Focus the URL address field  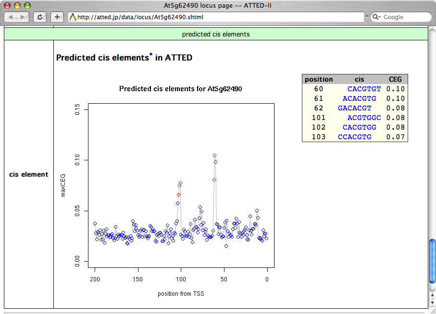coord(216,17)
